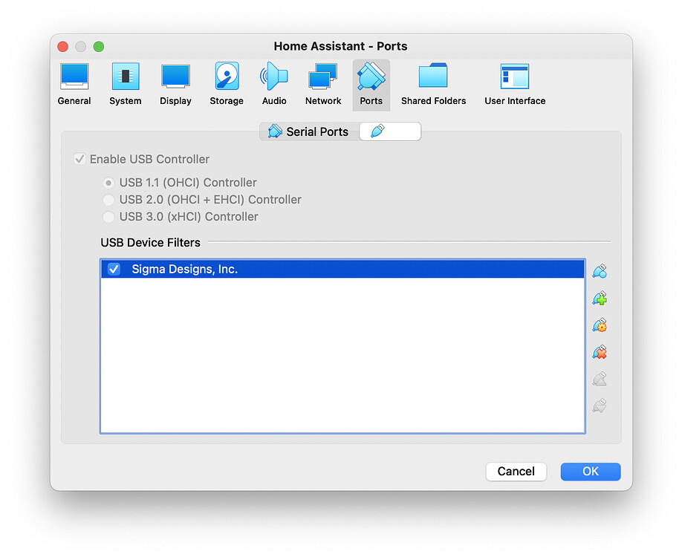Open the Display settings page
This screenshot has width=682, height=557.
click(175, 82)
